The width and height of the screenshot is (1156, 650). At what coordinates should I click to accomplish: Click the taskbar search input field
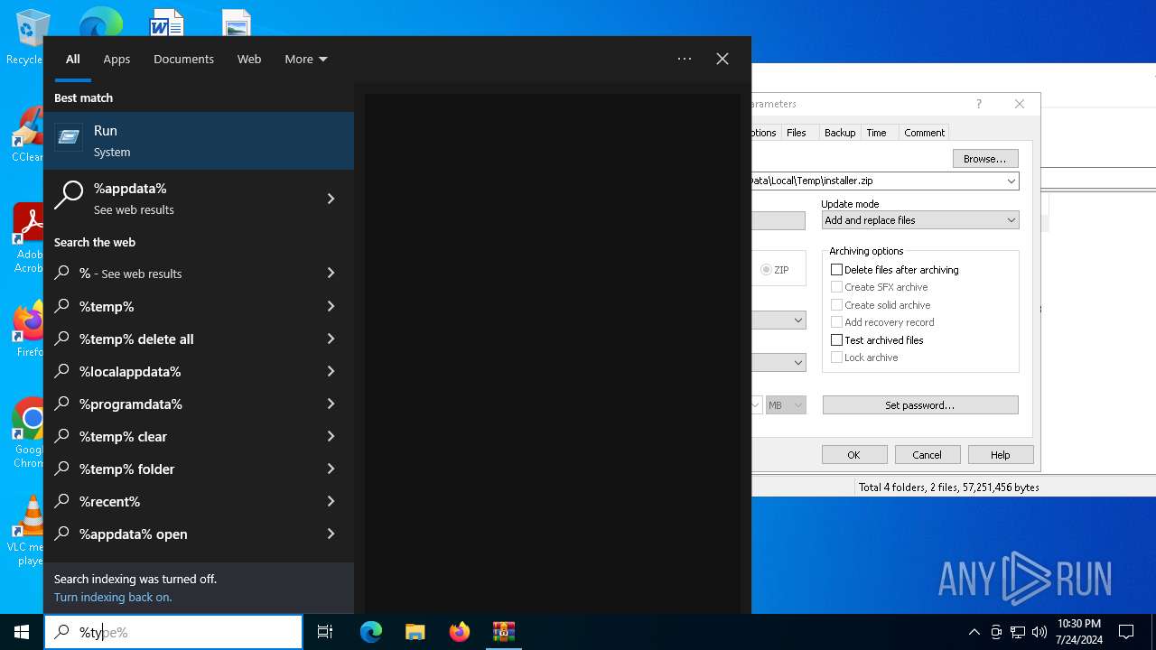tap(173, 632)
